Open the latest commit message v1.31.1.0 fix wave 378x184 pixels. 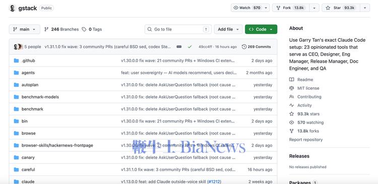point(108,47)
